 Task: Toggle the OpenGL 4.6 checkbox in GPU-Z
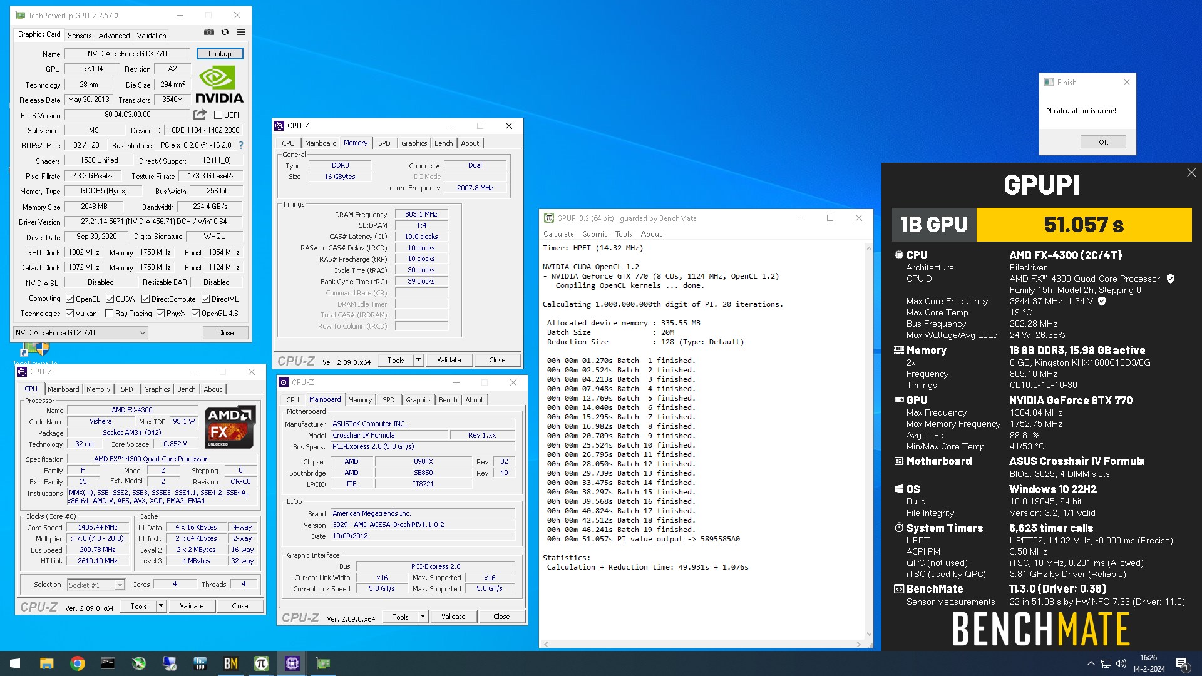[x=195, y=314]
